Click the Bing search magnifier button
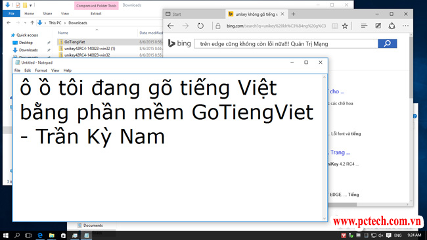The height and width of the screenshot is (240, 427). click(387, 43)
